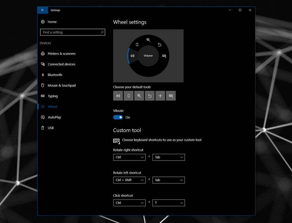Select the Zoom tool in default tools
292x223 pixels.
point(139,96)
